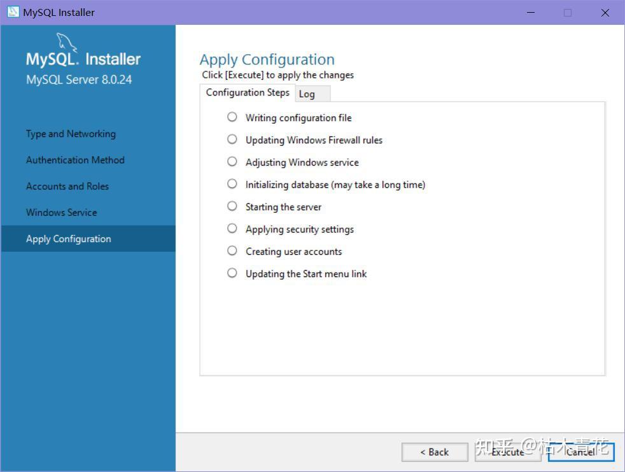Click the 'Applying security settings' text

tap(300, 229)
